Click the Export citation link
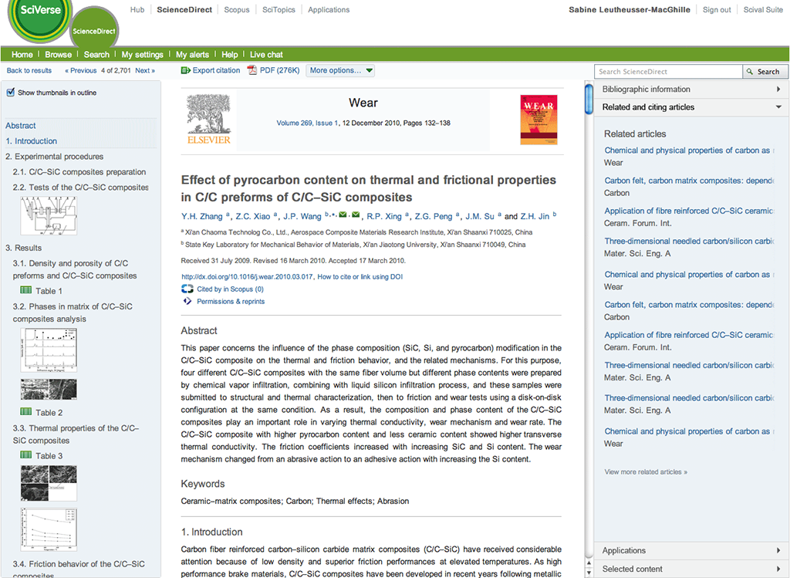Viewport: 790px width, 578px height. (216, 70)
